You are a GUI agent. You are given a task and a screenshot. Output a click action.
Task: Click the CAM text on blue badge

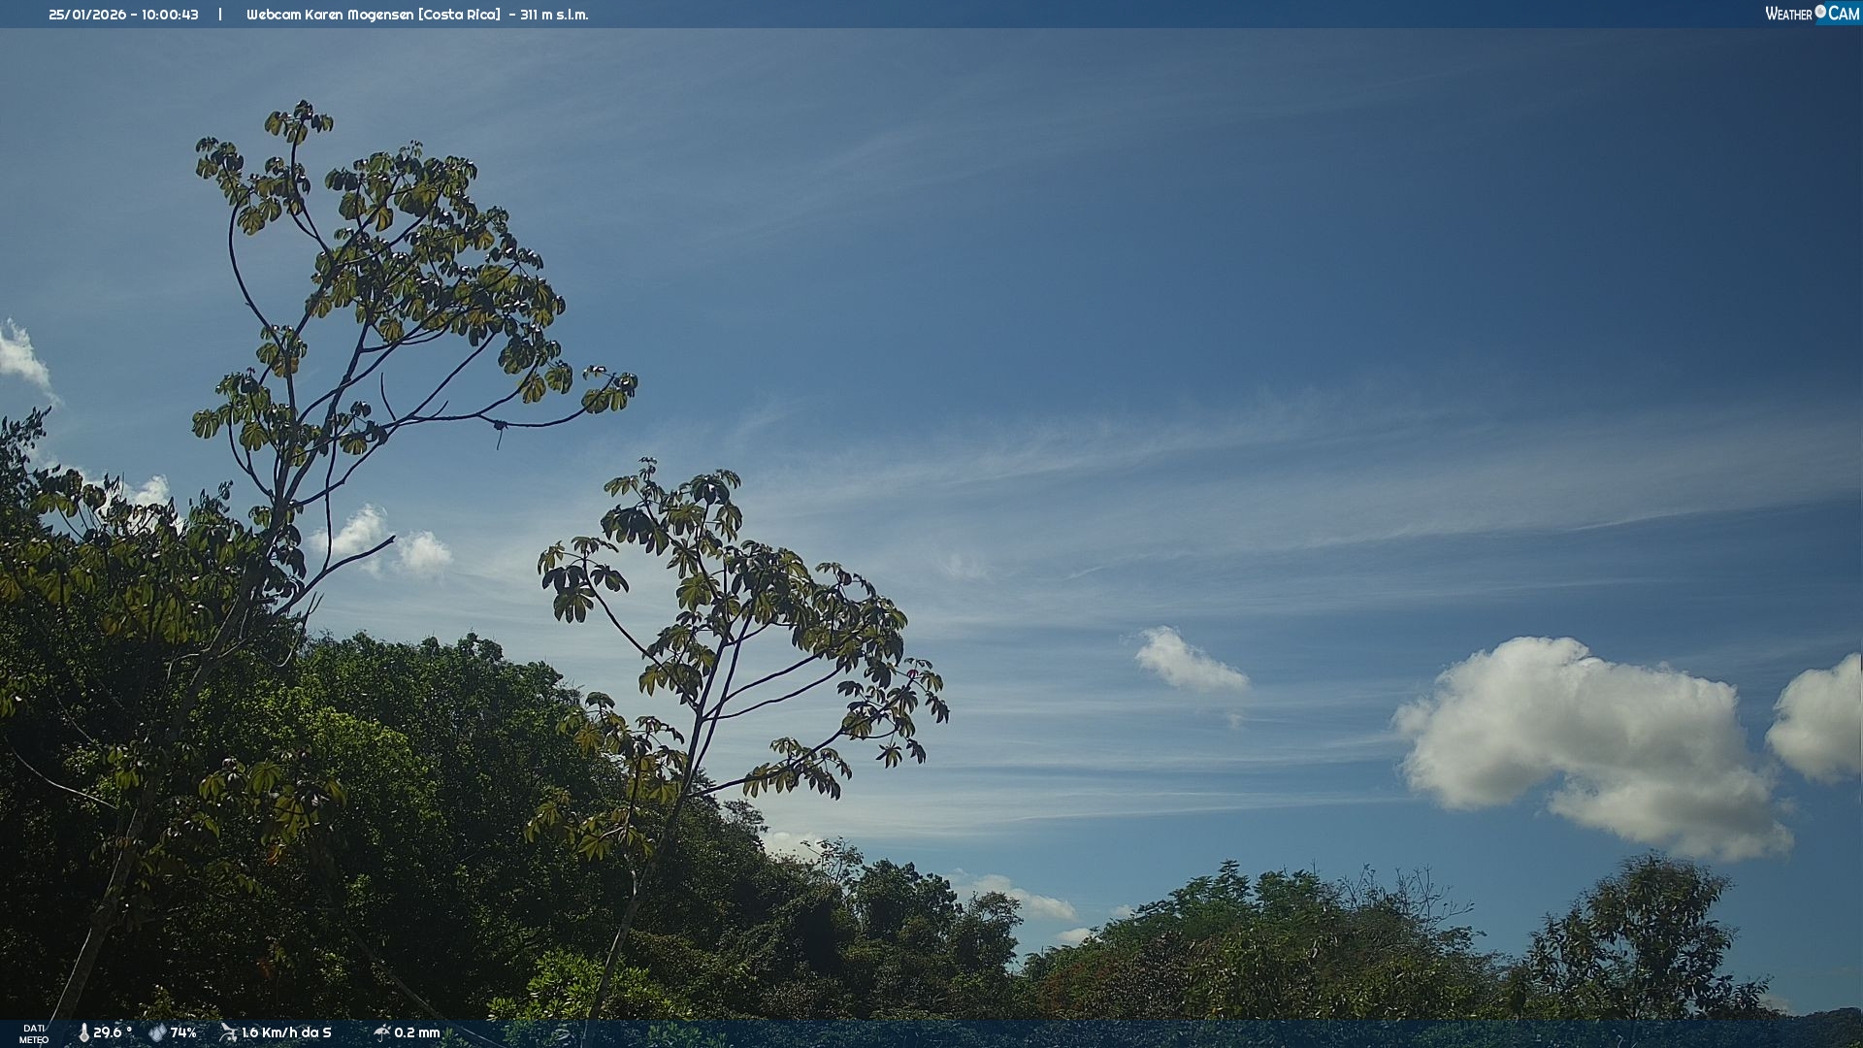pos(1844,14)
